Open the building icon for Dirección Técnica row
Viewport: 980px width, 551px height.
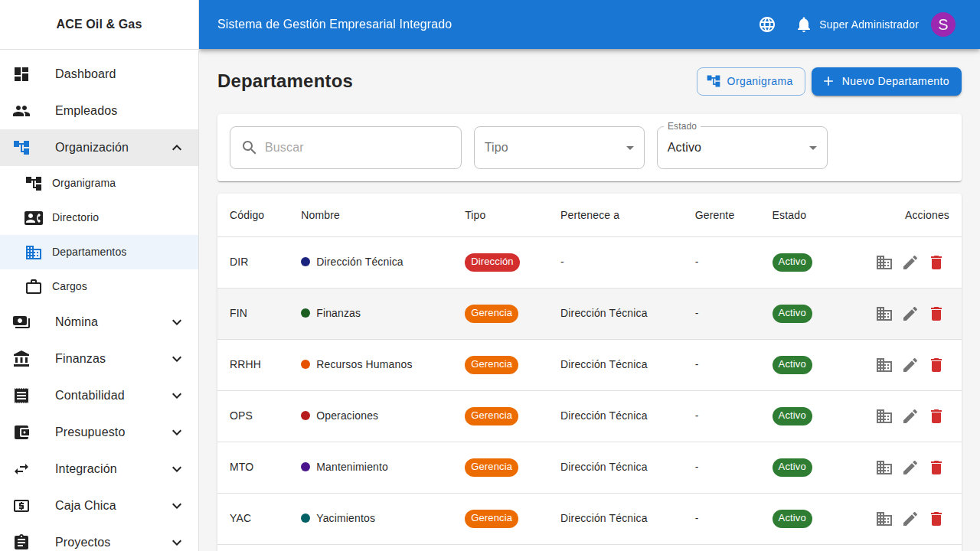click(x=884, y=262)
